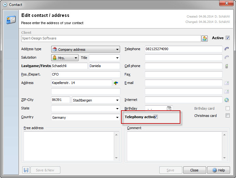Image resolution: width=236 pixels, height=178 pixels.
Task: Close the Contact window with X
Action: (227, 3)
